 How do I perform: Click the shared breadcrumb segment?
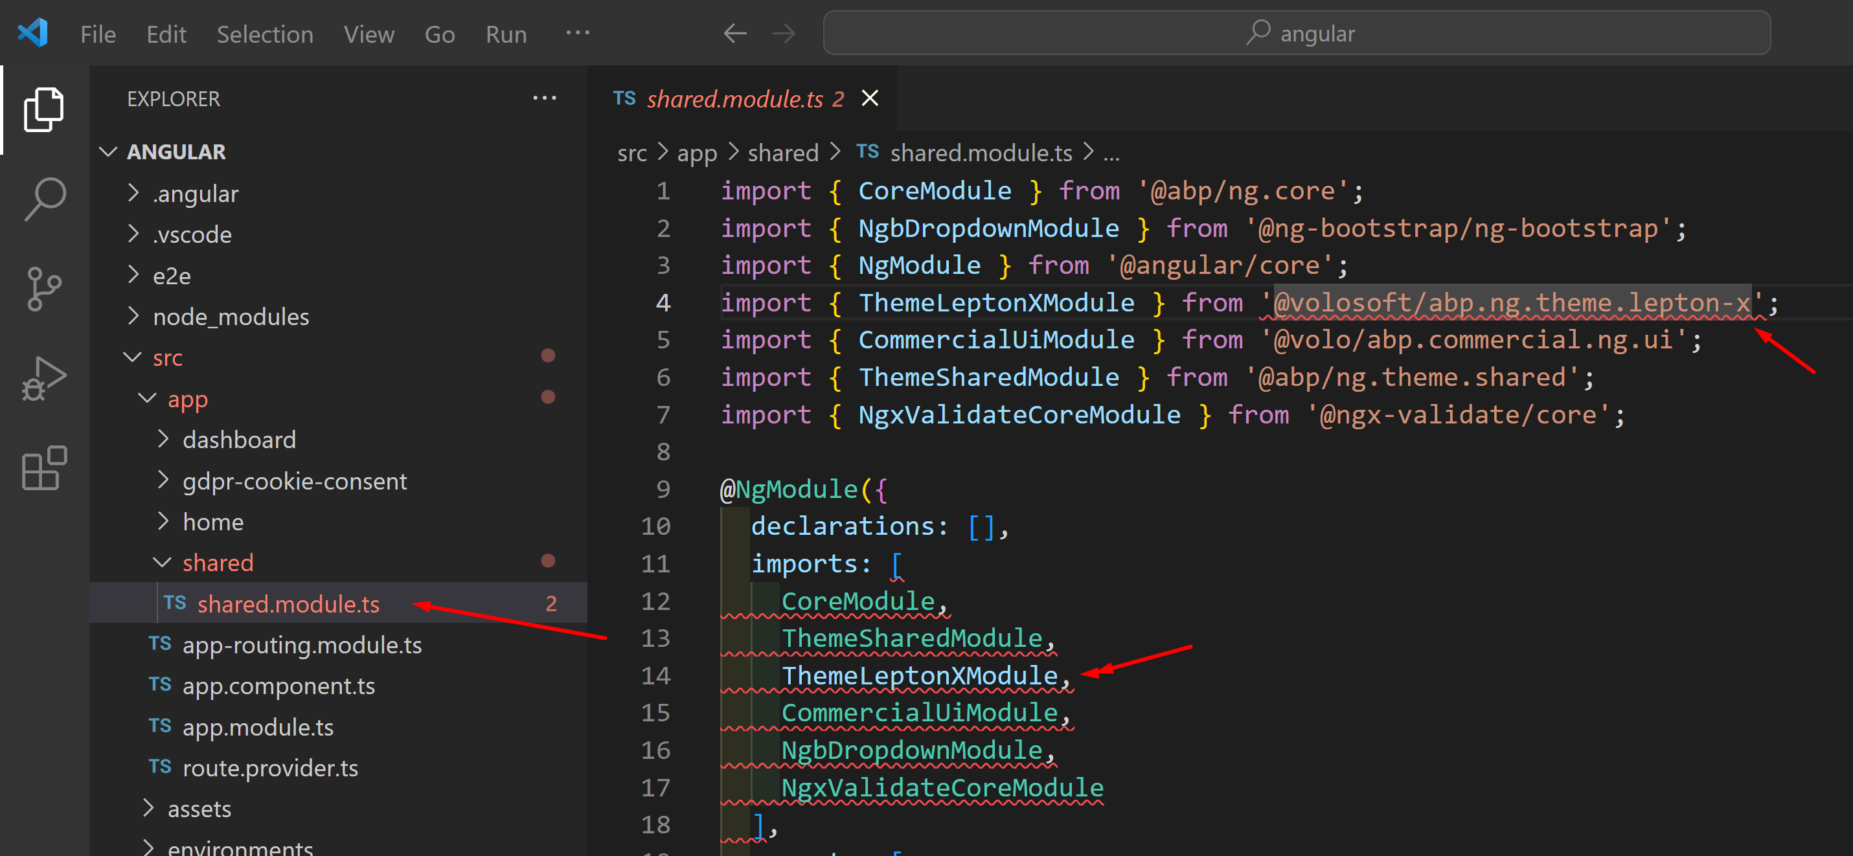pos(782,153)
